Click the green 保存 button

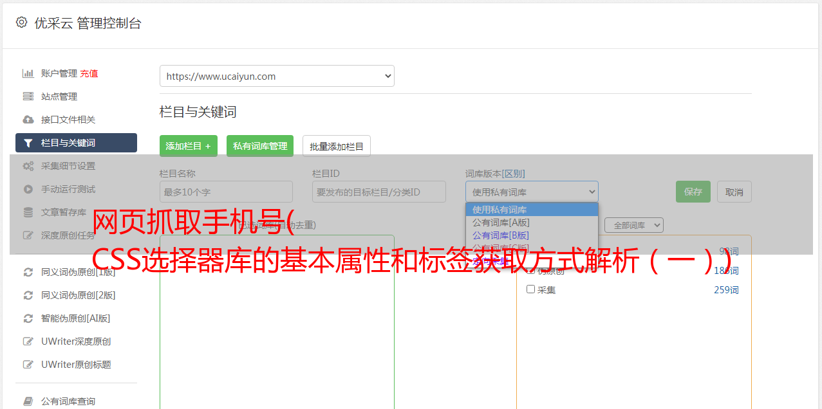(x=693, y=192)
